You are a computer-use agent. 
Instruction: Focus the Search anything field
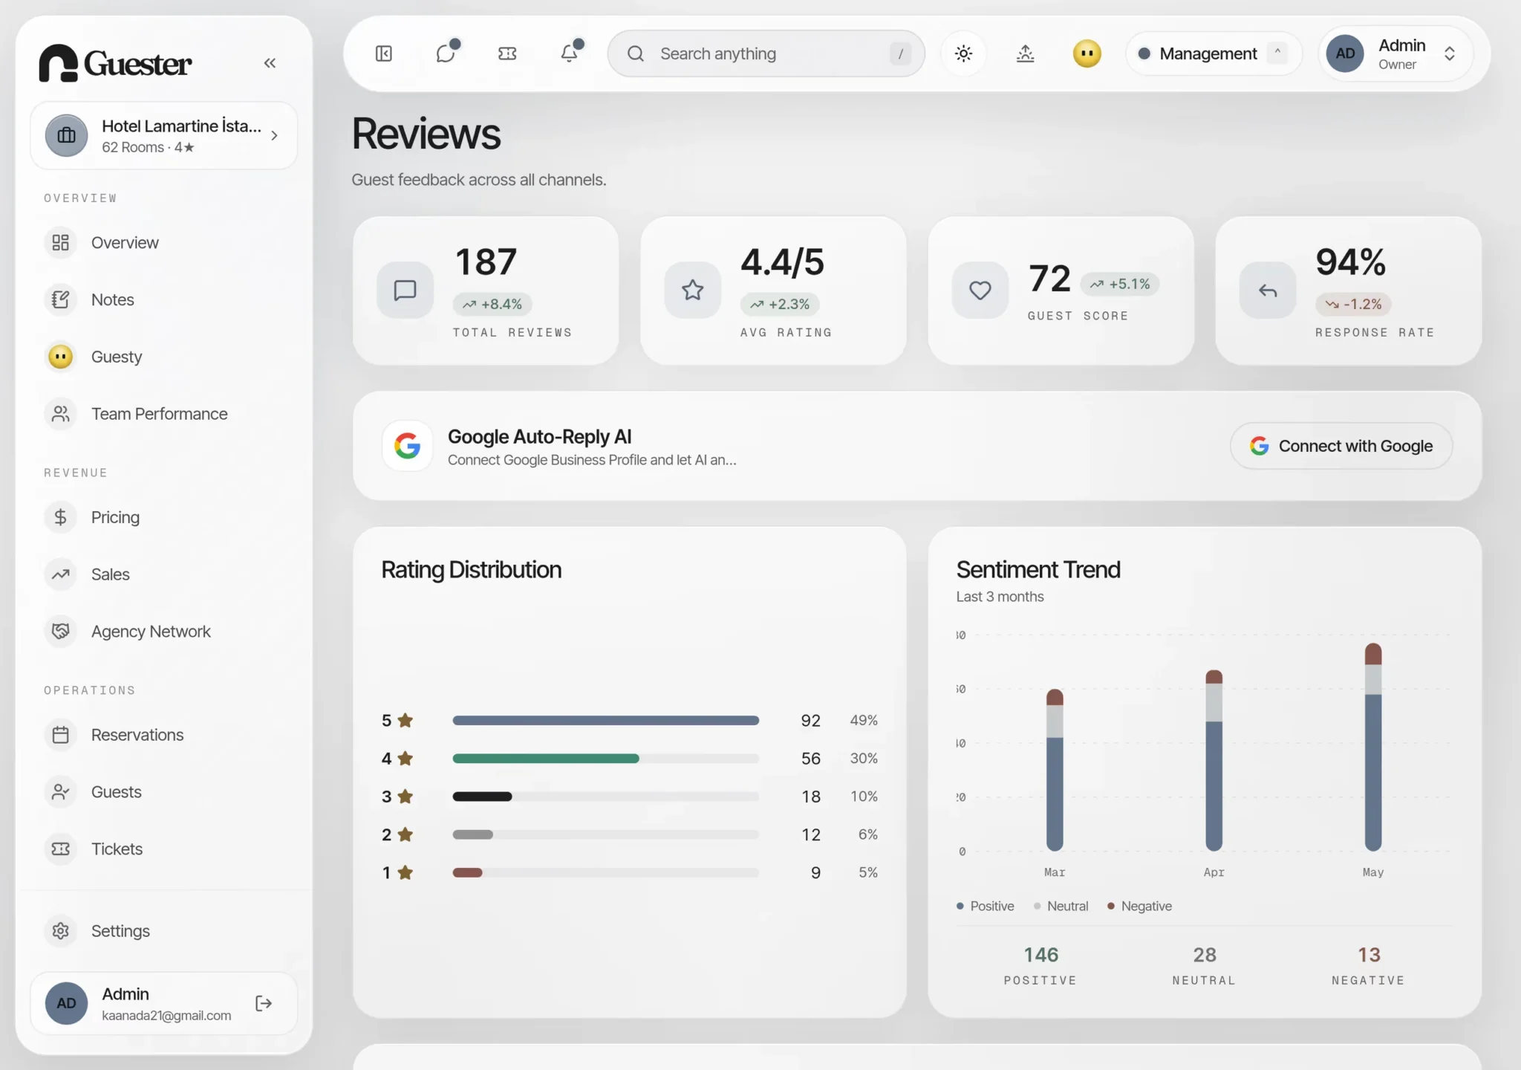click(766, 53)
